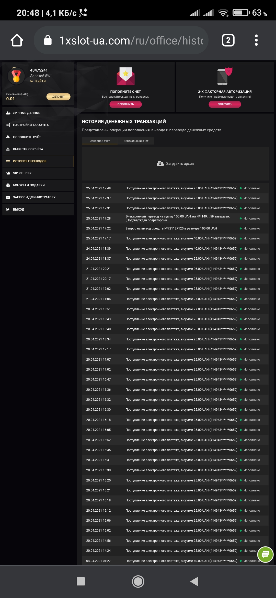Open the green live chat bubble

coord(265,554)
